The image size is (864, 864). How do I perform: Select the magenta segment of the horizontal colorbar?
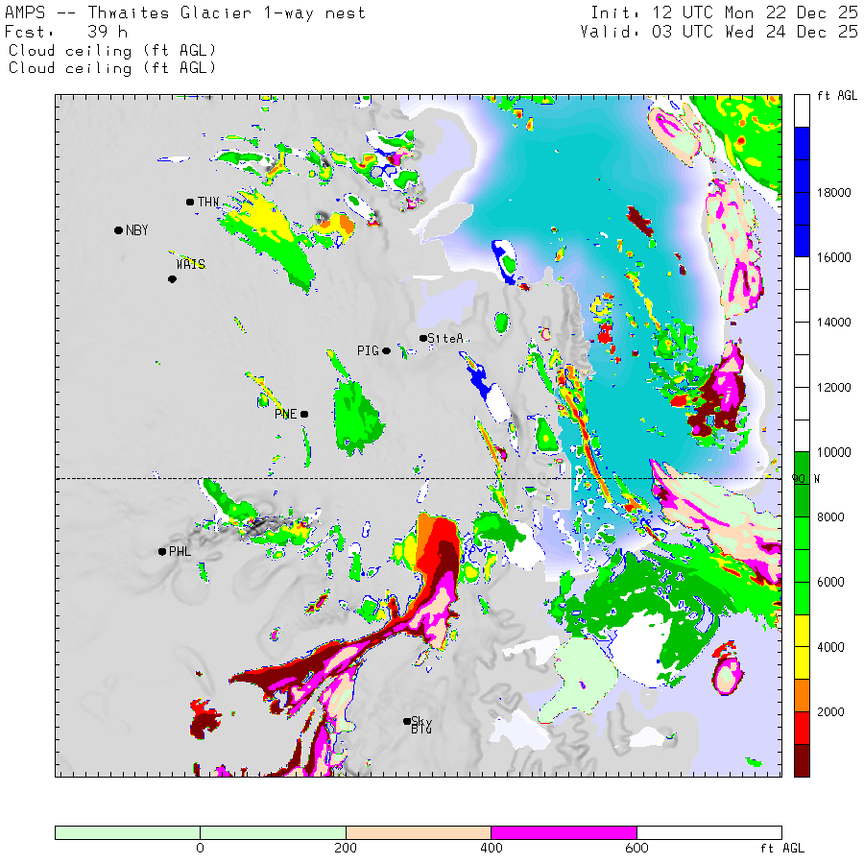(564, 832)
